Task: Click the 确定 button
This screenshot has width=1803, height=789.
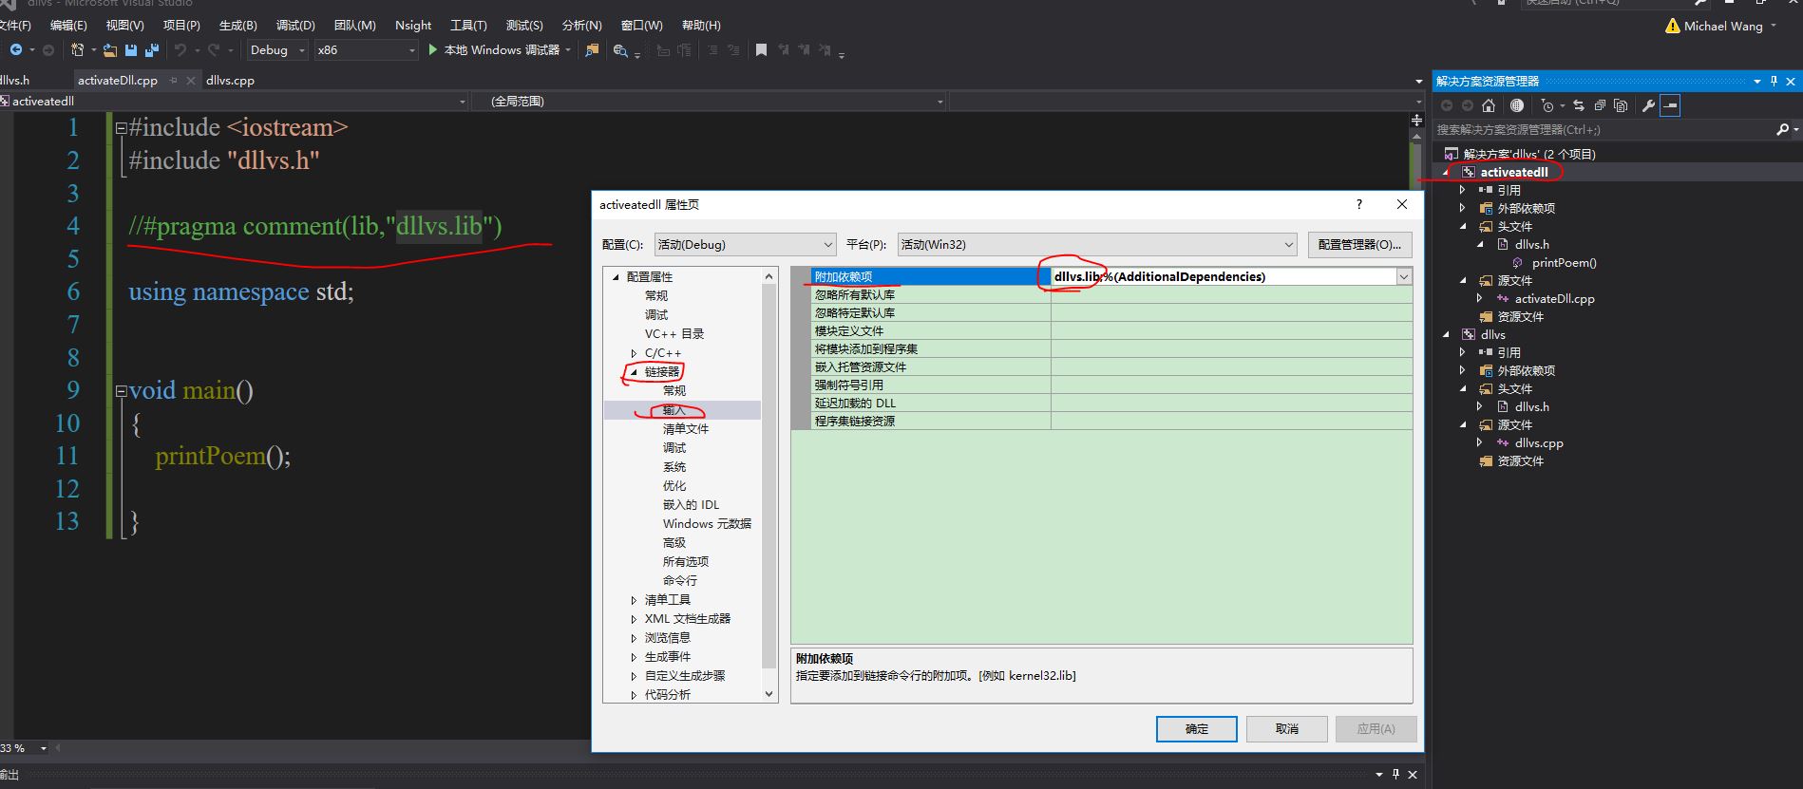Action: coord(1197,729)
